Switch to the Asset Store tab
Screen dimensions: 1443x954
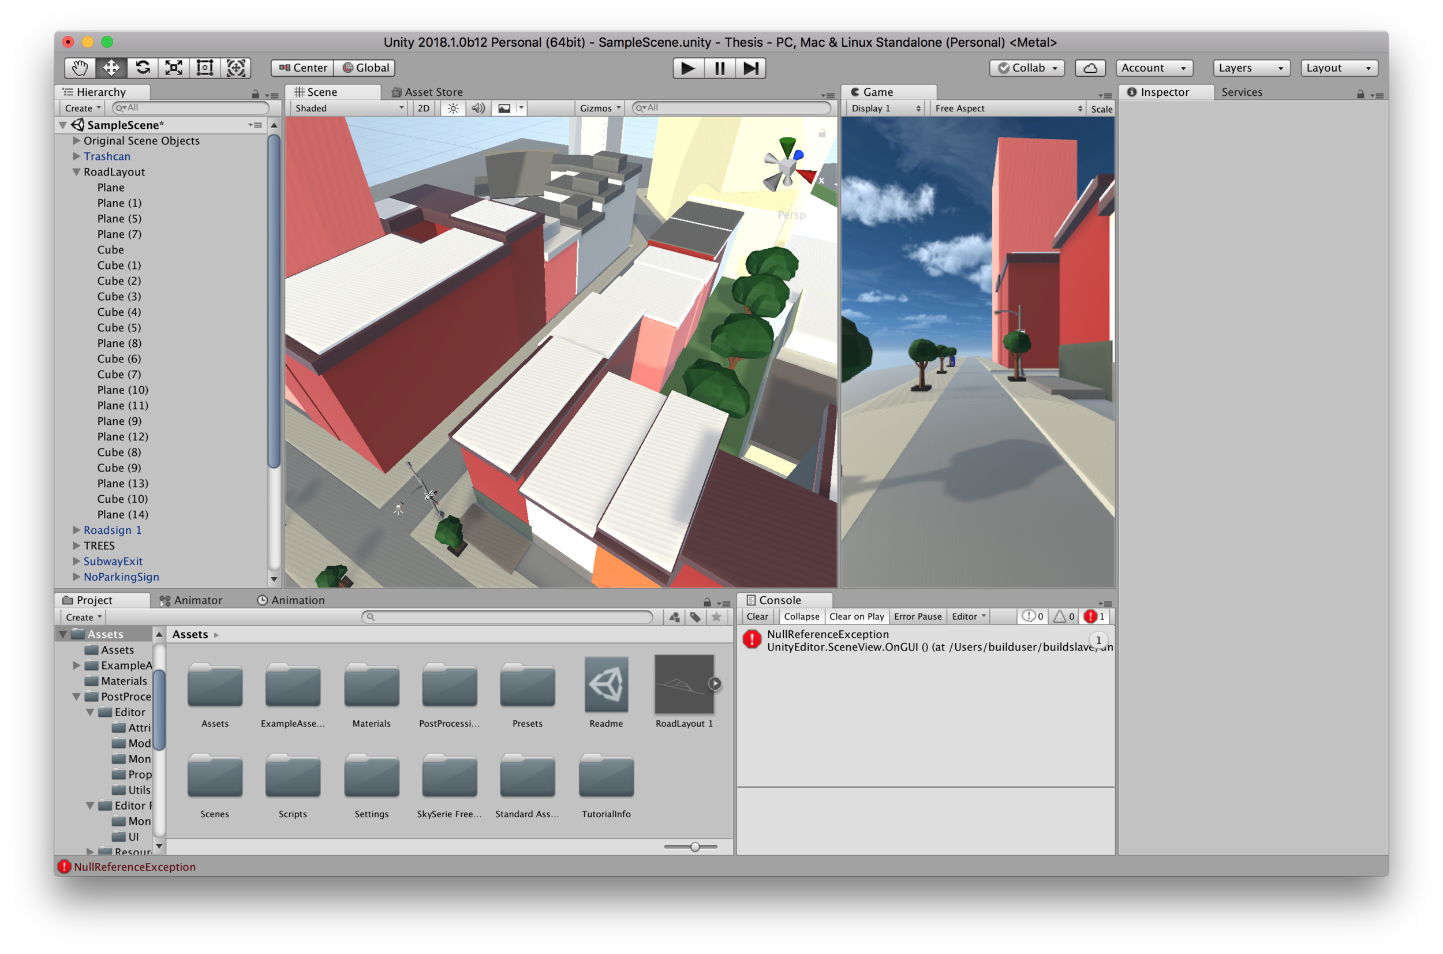[427, 92]
